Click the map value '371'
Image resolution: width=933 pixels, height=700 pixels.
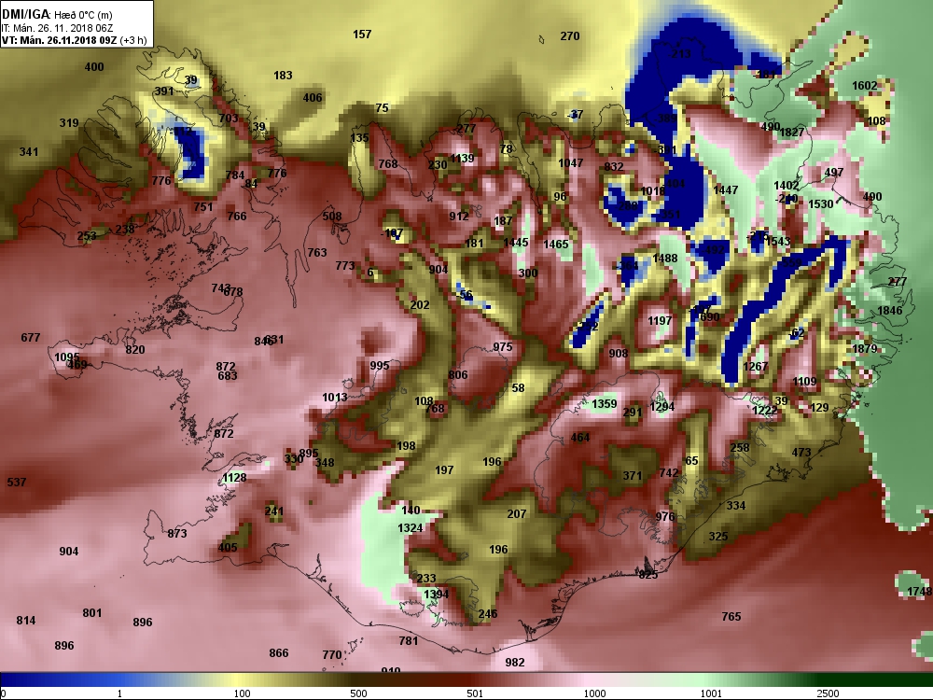point(632,476)
